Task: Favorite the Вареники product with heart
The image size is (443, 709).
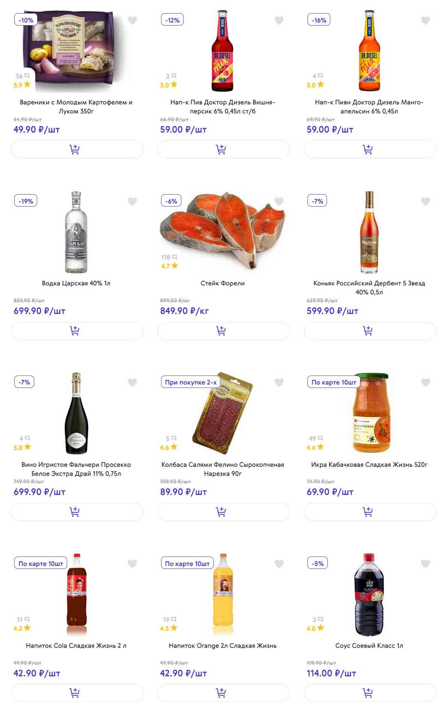Action: pyautogui.click(x=132, y=20)
